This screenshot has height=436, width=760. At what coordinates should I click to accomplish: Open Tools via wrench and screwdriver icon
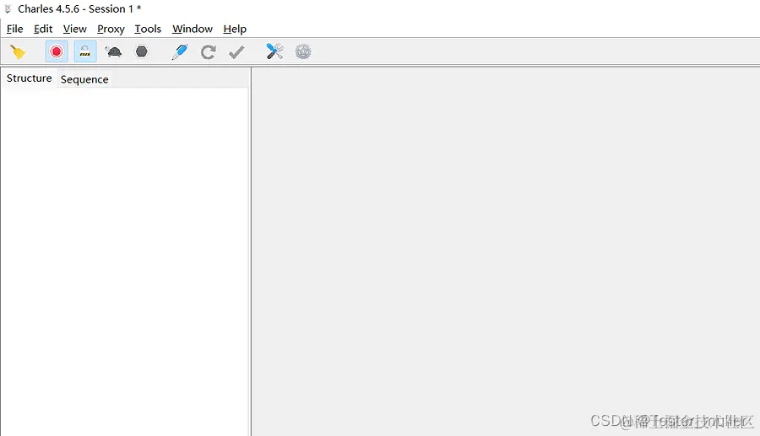click(274, 51)
